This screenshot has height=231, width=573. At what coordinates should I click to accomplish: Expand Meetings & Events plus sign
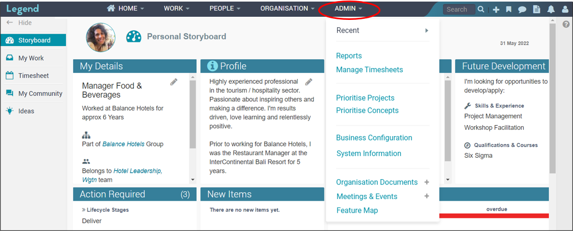[x=426, y=196]
